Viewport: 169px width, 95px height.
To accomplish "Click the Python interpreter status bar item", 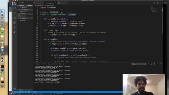I will point(18,92).
